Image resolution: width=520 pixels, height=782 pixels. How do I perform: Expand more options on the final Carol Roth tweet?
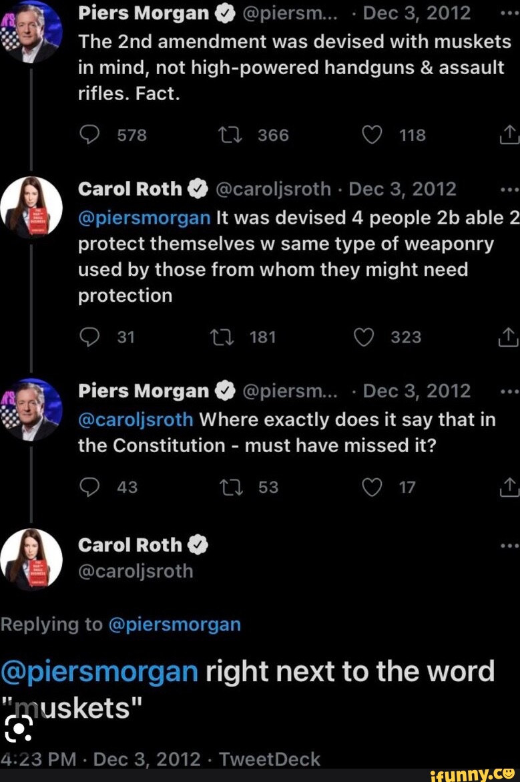(509, 545)
